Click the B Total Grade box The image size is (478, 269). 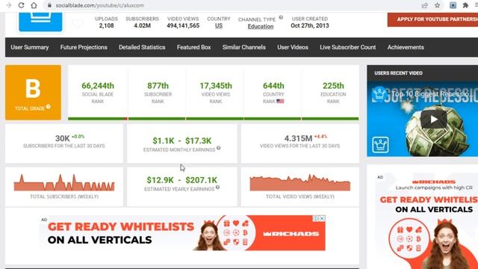tap(33, 93)
